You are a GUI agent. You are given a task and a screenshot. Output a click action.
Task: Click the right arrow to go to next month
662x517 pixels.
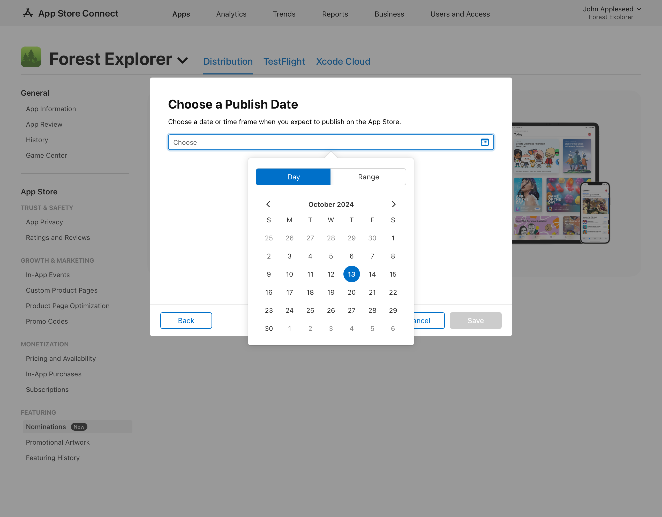click(393, 204)
